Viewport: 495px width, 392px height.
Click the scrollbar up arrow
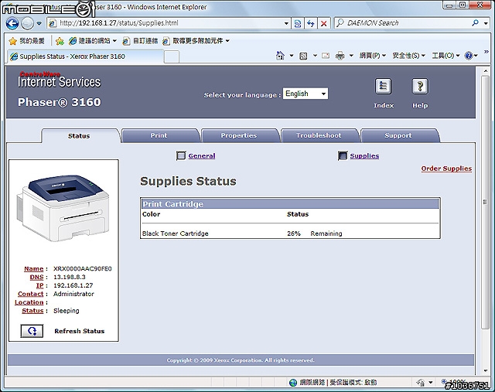tap(486, 71)
